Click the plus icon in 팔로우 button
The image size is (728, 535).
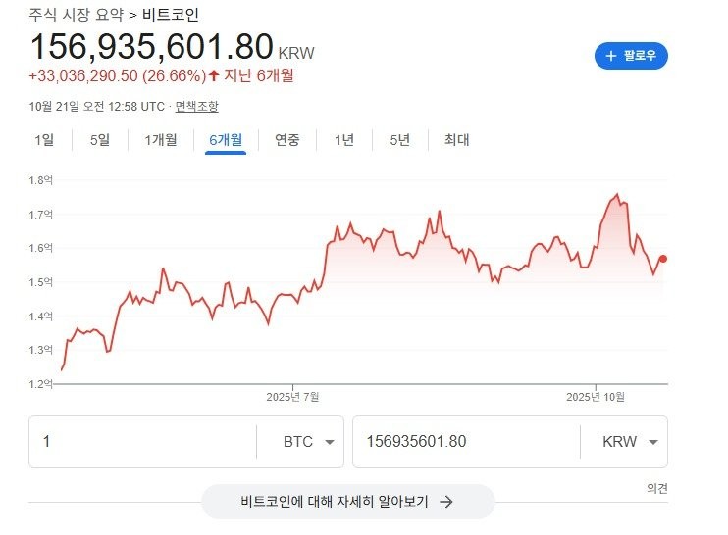611,56
